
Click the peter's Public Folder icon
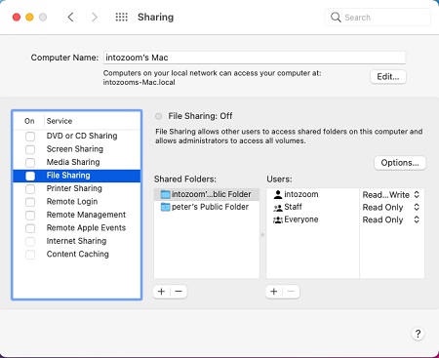pos(166,207)
